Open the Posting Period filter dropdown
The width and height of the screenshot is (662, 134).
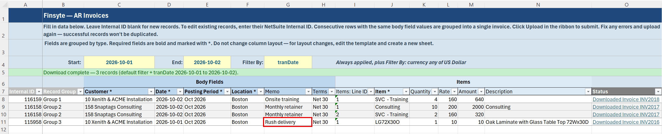pyautogui.click(x=227, y=92)
